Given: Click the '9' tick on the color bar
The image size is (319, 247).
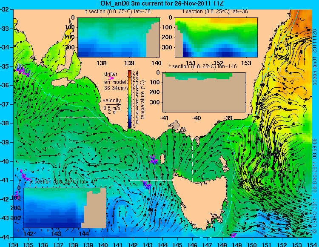Looking at the screenshot, I should 134,126.
